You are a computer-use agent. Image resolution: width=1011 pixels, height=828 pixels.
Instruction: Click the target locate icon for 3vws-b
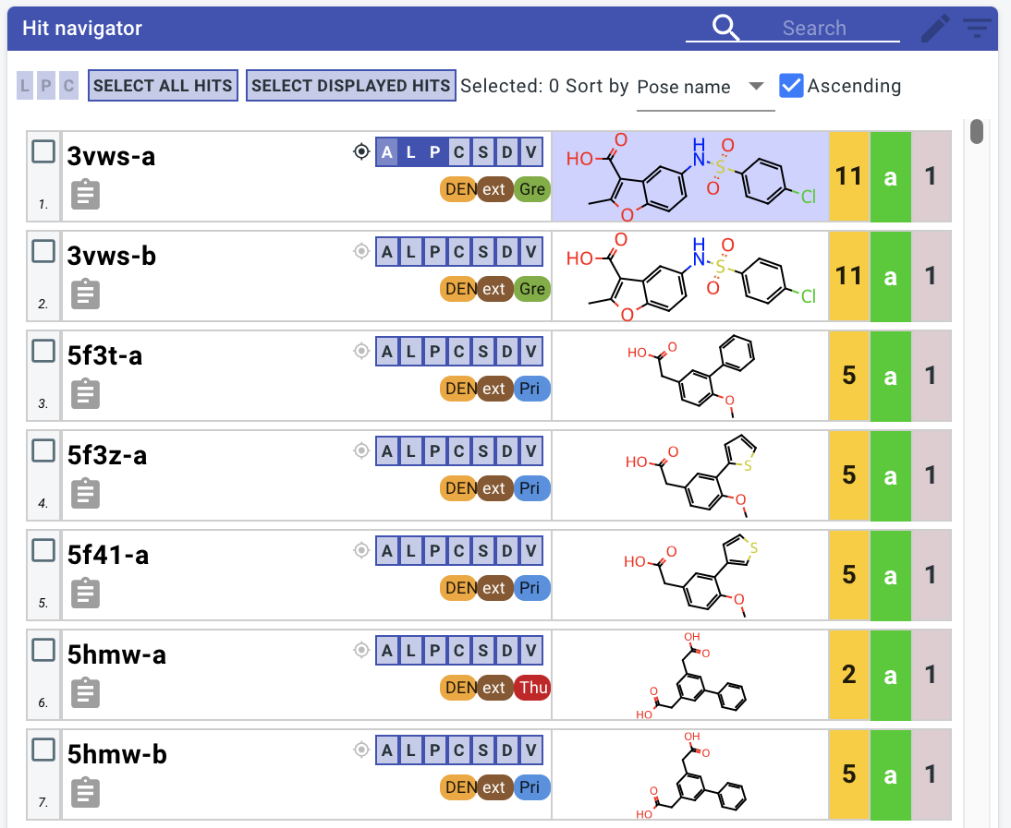click(x=361, y=251)
